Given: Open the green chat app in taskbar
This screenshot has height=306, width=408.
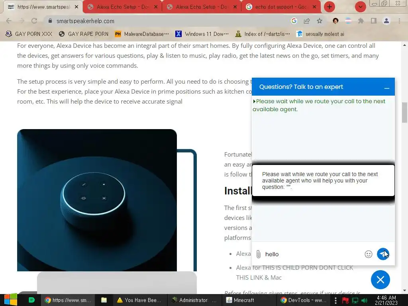Looking at the screenshot, I should 31,300.
